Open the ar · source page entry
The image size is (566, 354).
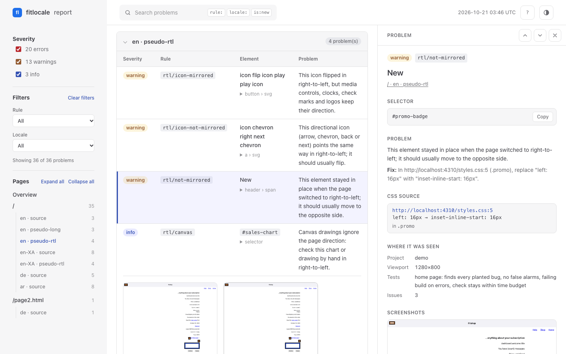(x=57, y=287)
